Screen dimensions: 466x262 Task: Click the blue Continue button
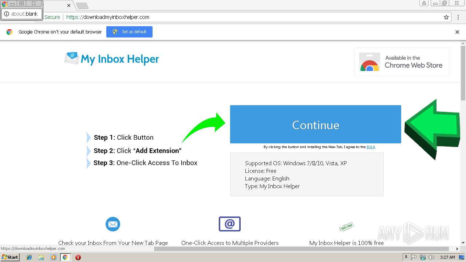coord(315,124)
